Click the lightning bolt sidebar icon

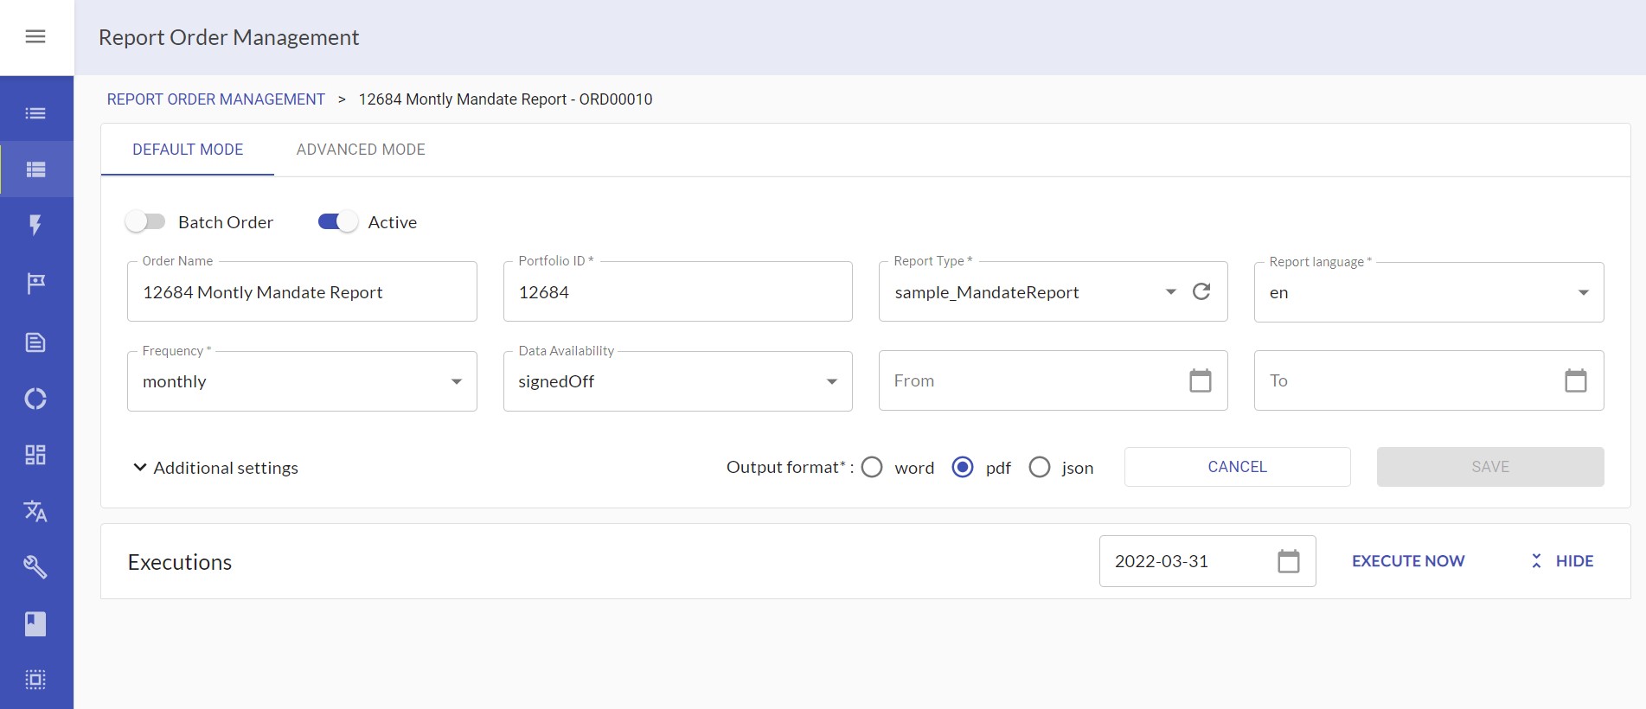(x=35, y=225)
